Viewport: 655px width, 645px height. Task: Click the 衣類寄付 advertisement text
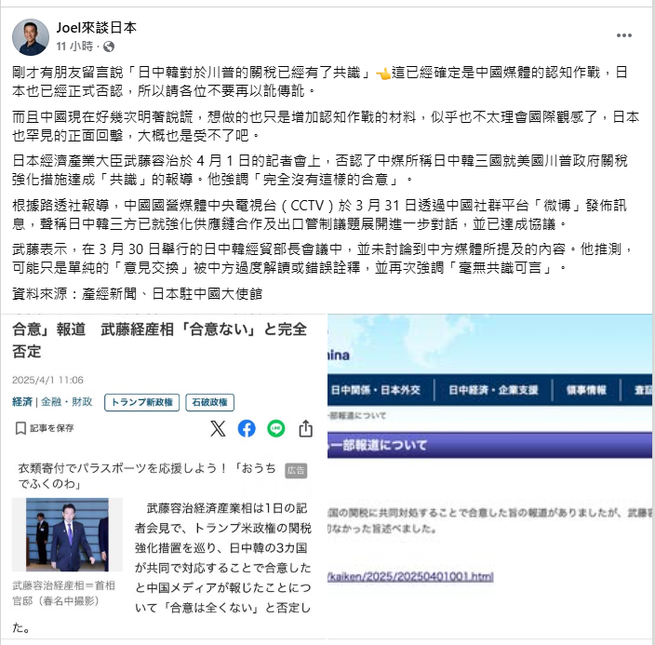click(147, 476)
